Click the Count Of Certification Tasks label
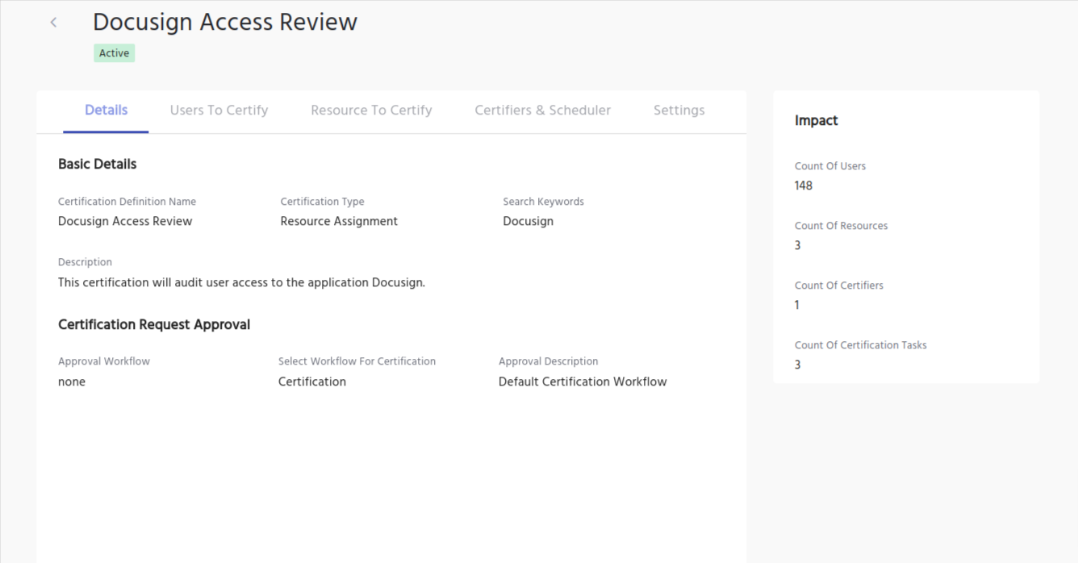 (860, 345)
